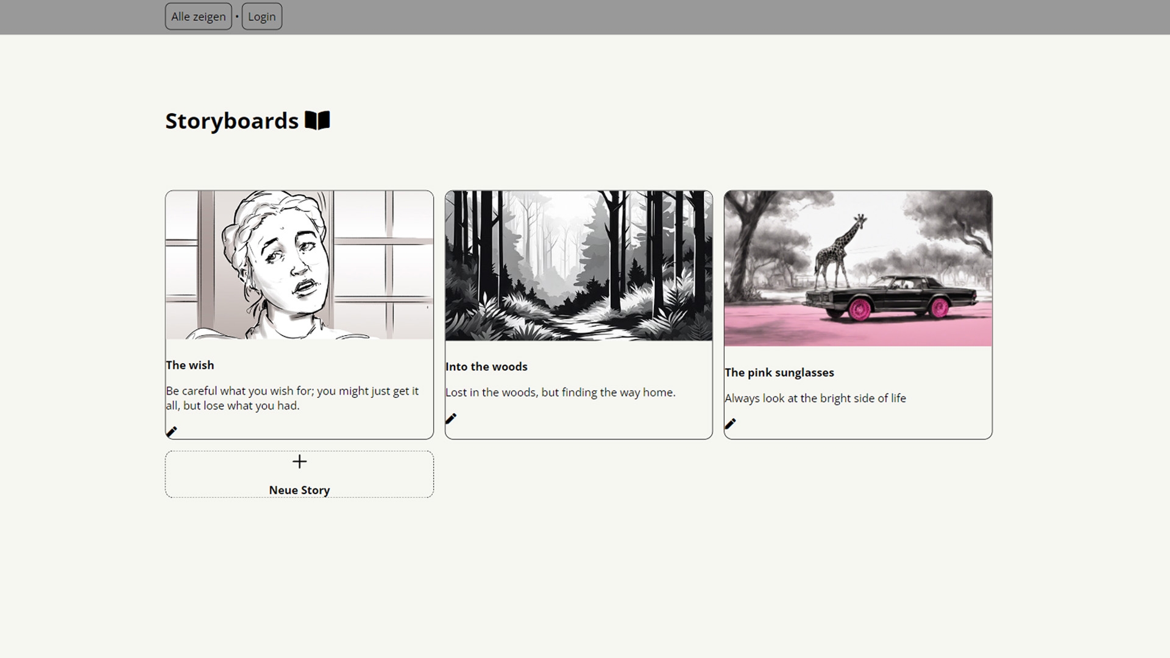Click the pencil icon on The wish card
Viewport: 1170px width, 658px height.
(x=172, y=431)
